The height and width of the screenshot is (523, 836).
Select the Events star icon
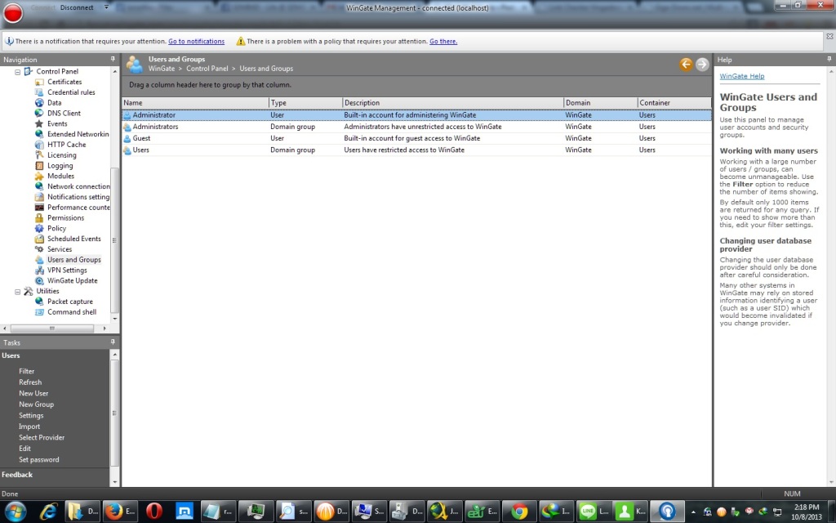[39, 124]
